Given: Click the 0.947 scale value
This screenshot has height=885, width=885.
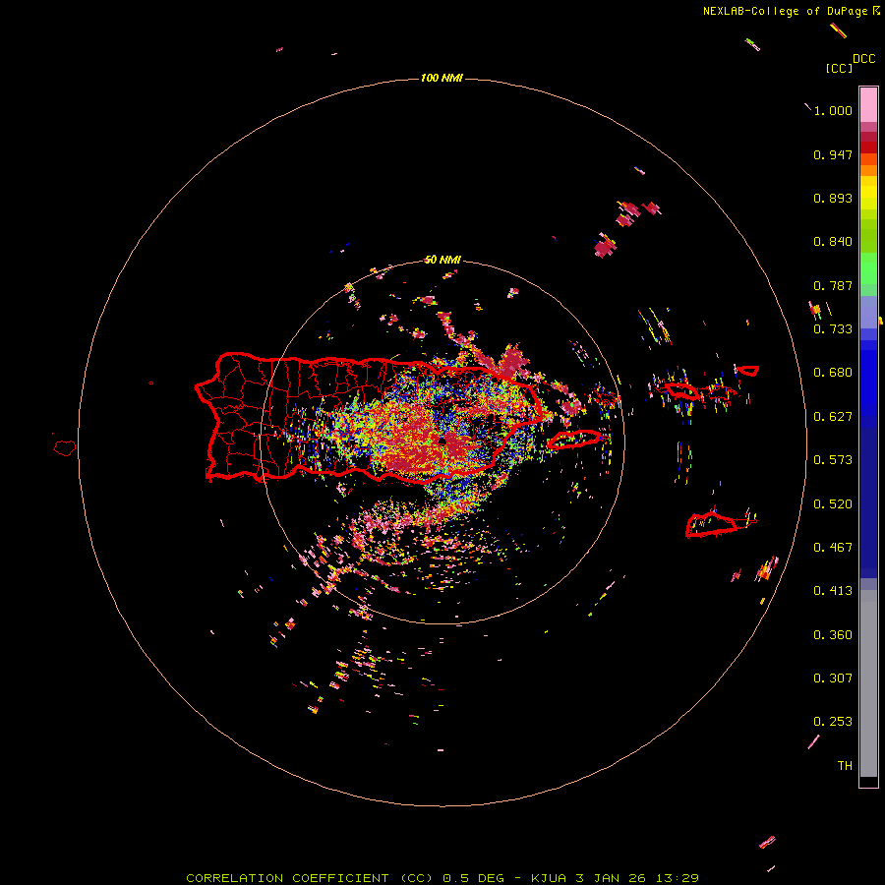Looking at the screenshot, I should point(833,154).
